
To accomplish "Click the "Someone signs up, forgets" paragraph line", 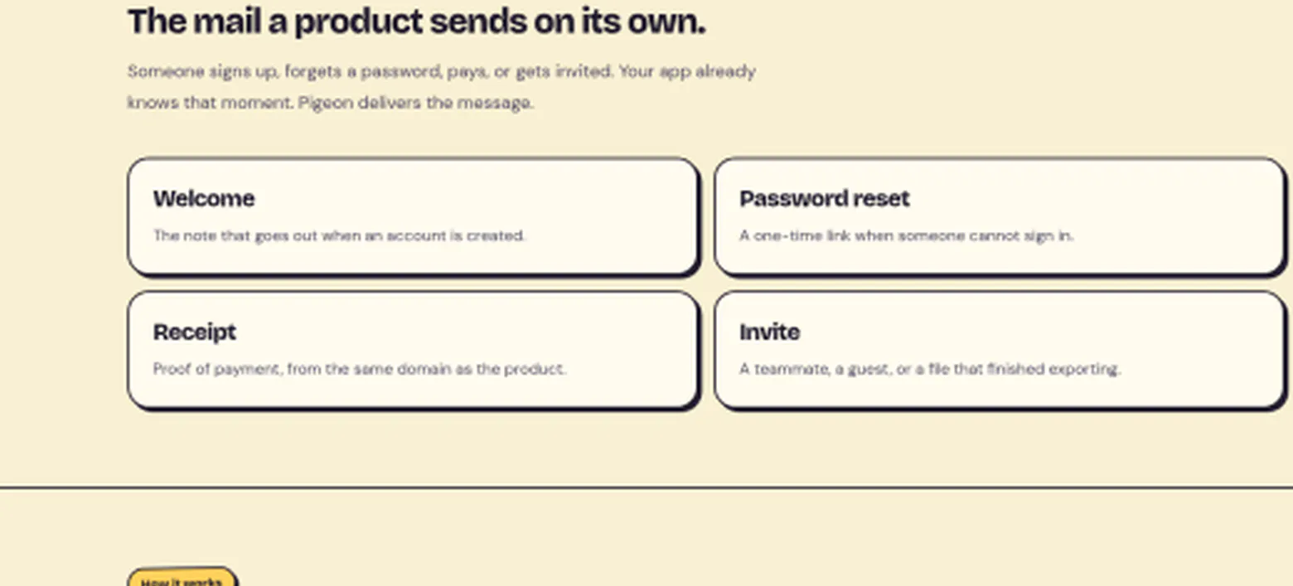I will pos(441,72).
